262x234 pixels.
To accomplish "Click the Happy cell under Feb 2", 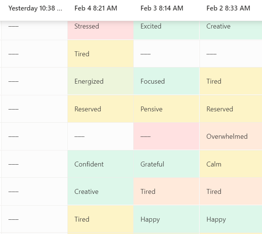I will point(231,219).
